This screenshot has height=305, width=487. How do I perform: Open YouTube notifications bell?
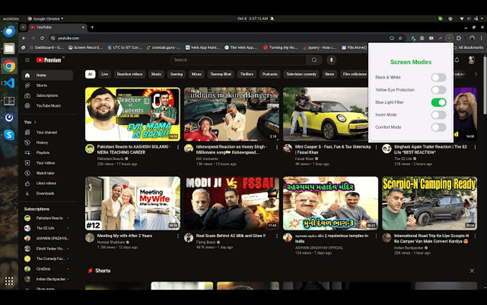(x=457, y=60)
